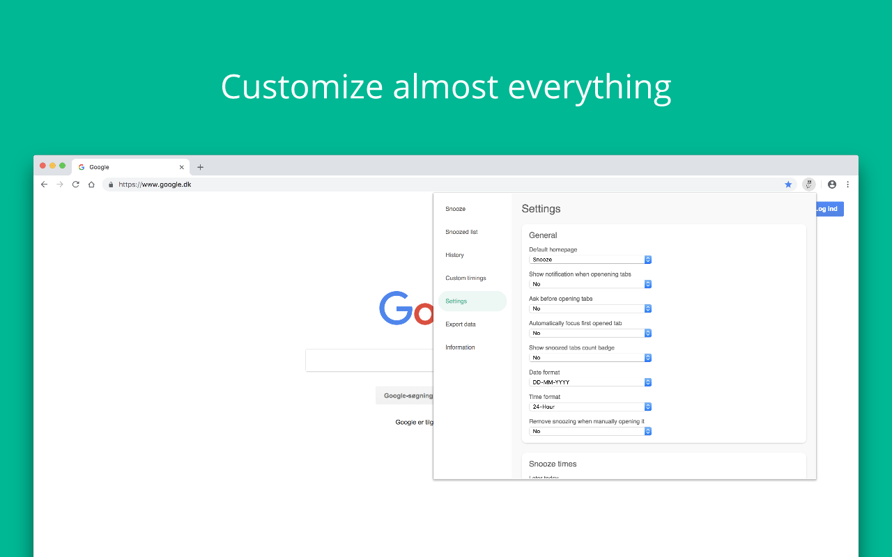This screenshot has height=557, width=892.
Task: Click the browser forward arrow
Action: coord(60,185)
